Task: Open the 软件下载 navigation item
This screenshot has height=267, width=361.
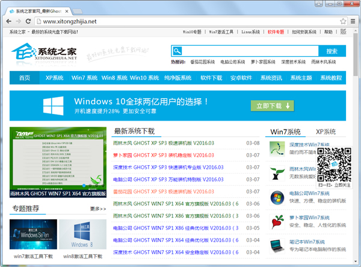Action: 211,78
